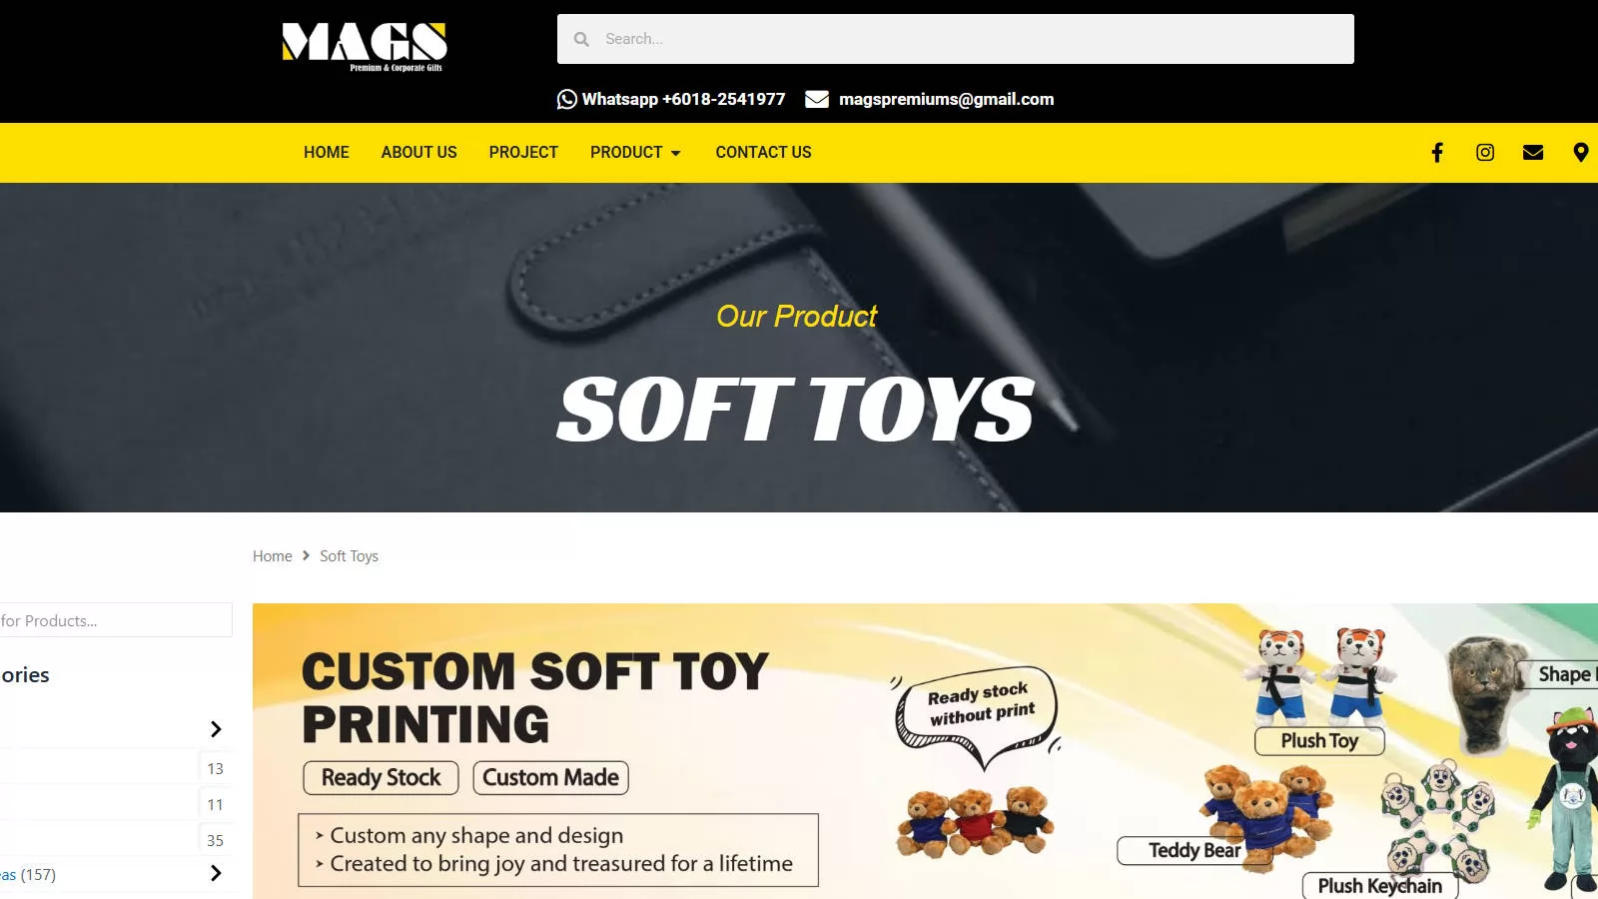Click the WhatsApp +6018-2541977 link
This screenshot has width=1598, height=899.
point(683,99)
